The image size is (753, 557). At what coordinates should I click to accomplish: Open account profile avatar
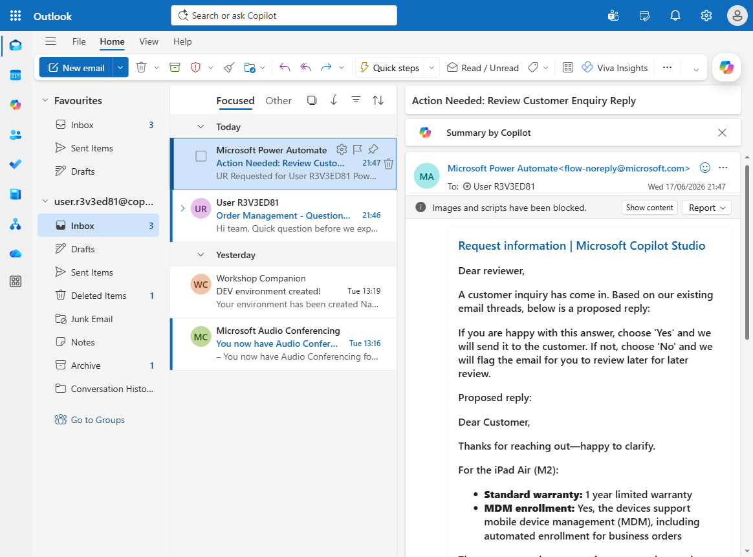point(737,16)
